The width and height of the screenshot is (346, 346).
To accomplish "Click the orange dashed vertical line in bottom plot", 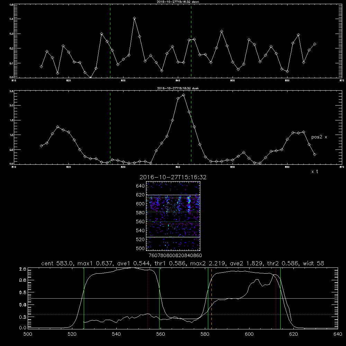I will click(212, 298).
